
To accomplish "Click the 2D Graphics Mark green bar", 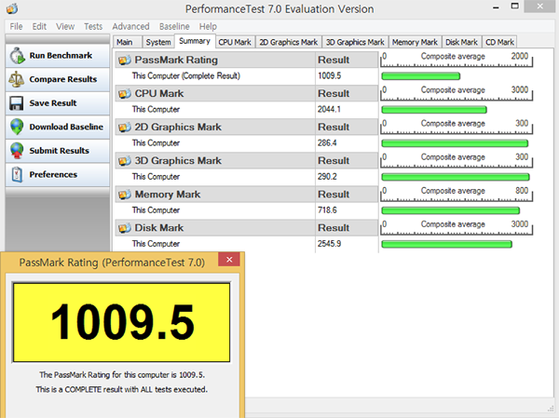I will tap(455, 143).
